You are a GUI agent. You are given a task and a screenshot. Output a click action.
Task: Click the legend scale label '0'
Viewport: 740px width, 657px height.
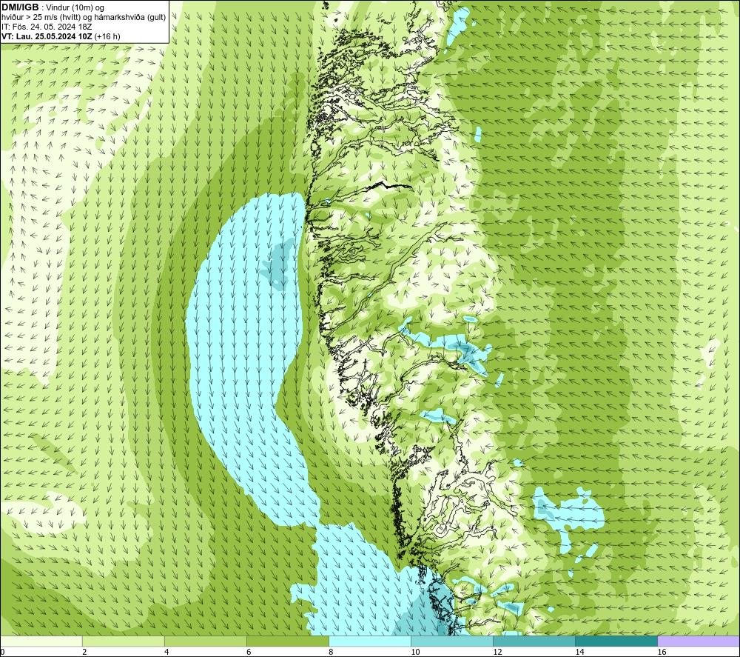(x=3, y=652)
